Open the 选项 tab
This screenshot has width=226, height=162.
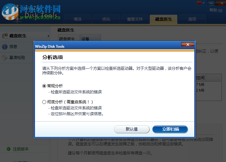[x=192, y=19]
